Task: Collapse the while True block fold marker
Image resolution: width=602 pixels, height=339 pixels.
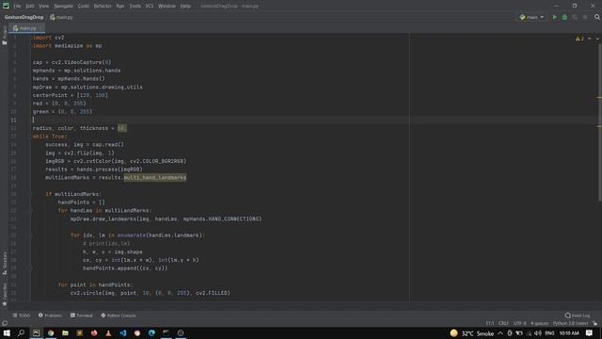Action: (x=31, y=137)
